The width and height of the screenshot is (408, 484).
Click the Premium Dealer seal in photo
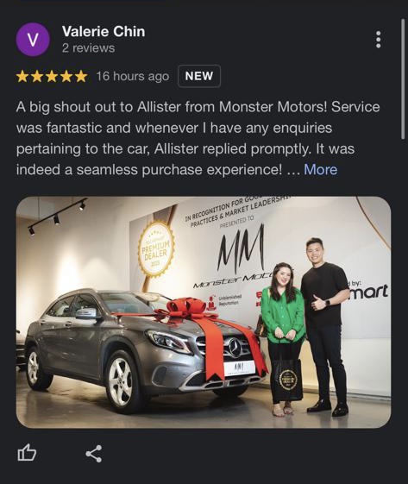[x=156, y=249]
